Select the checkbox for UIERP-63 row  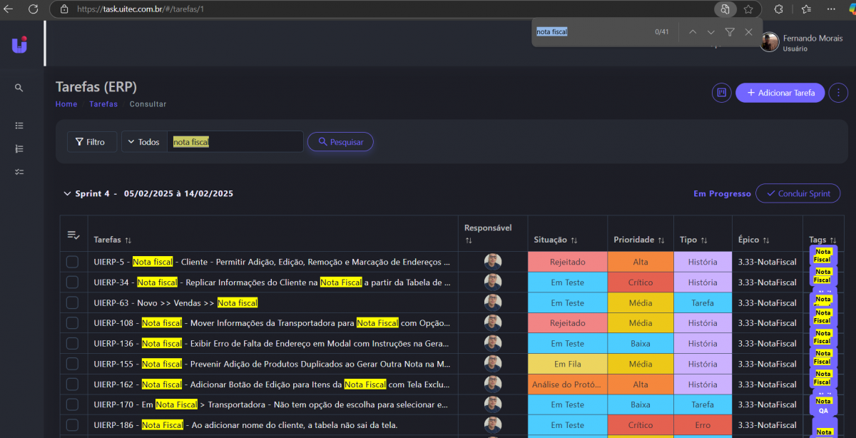[72, 302]
